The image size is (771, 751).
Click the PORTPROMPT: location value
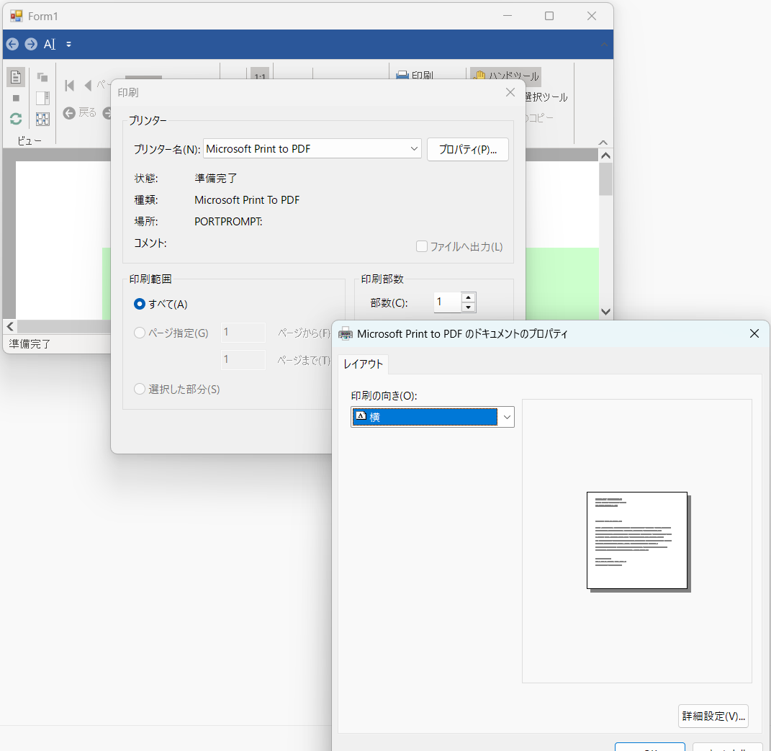tap(228, 222)
